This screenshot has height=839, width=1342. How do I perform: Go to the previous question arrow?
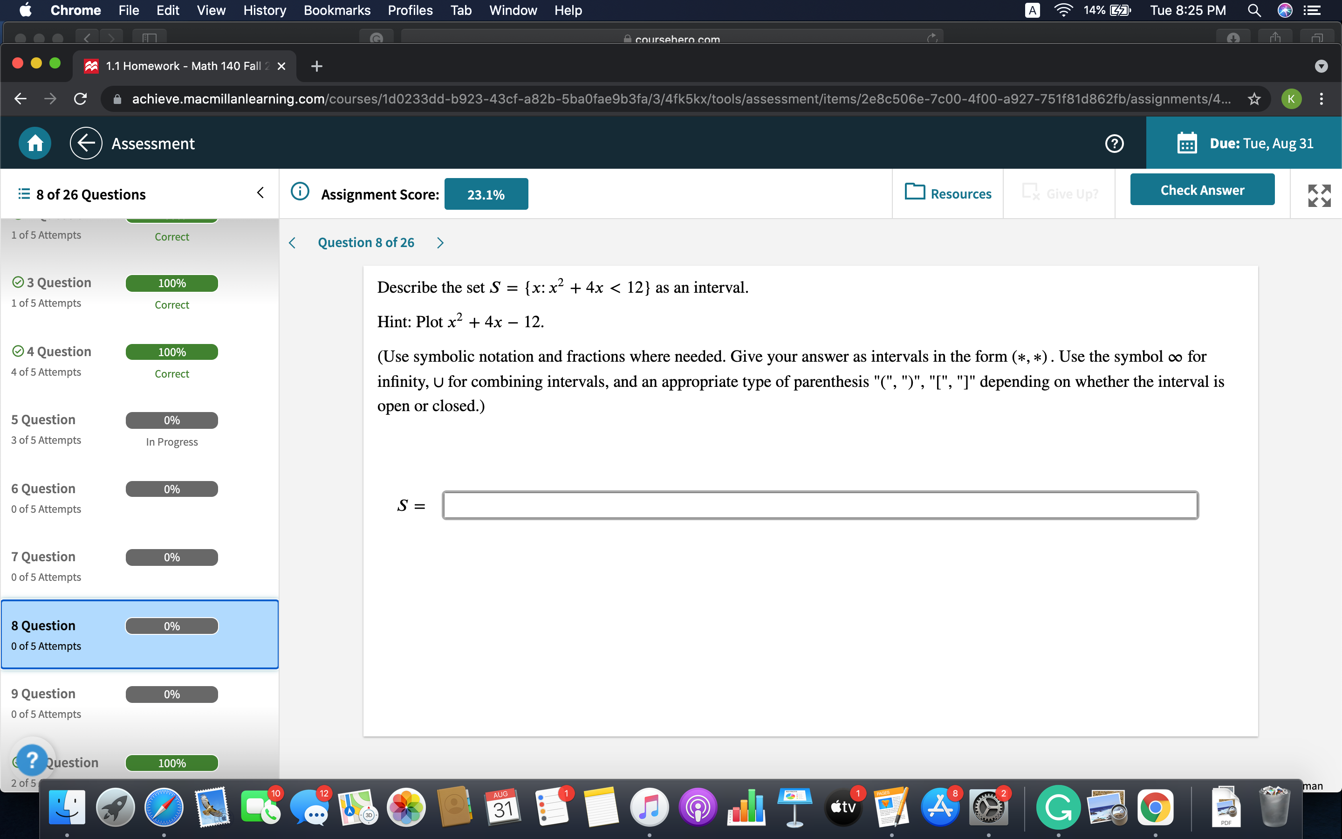pos(292,243)
